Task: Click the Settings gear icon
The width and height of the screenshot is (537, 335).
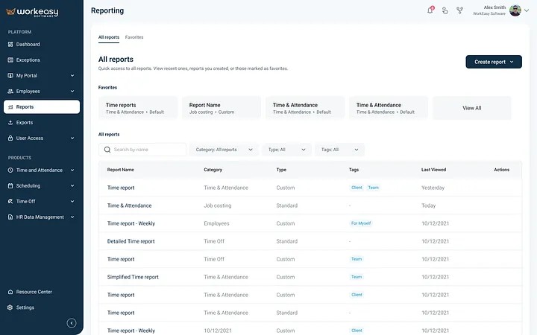Action: [10, 307]
